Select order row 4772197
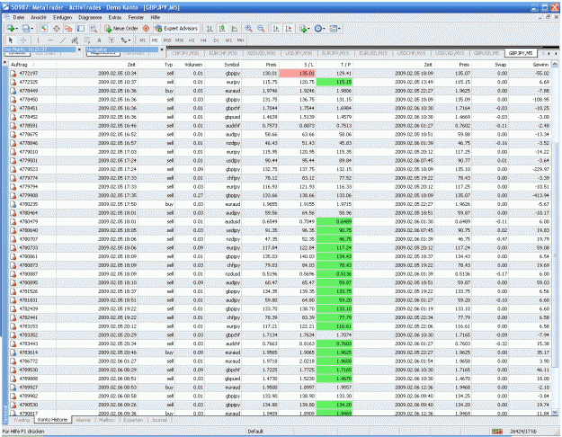Screen dimensions: 562x437 [280, 73]
